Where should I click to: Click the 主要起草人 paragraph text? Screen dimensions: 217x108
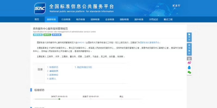(81, 57)
